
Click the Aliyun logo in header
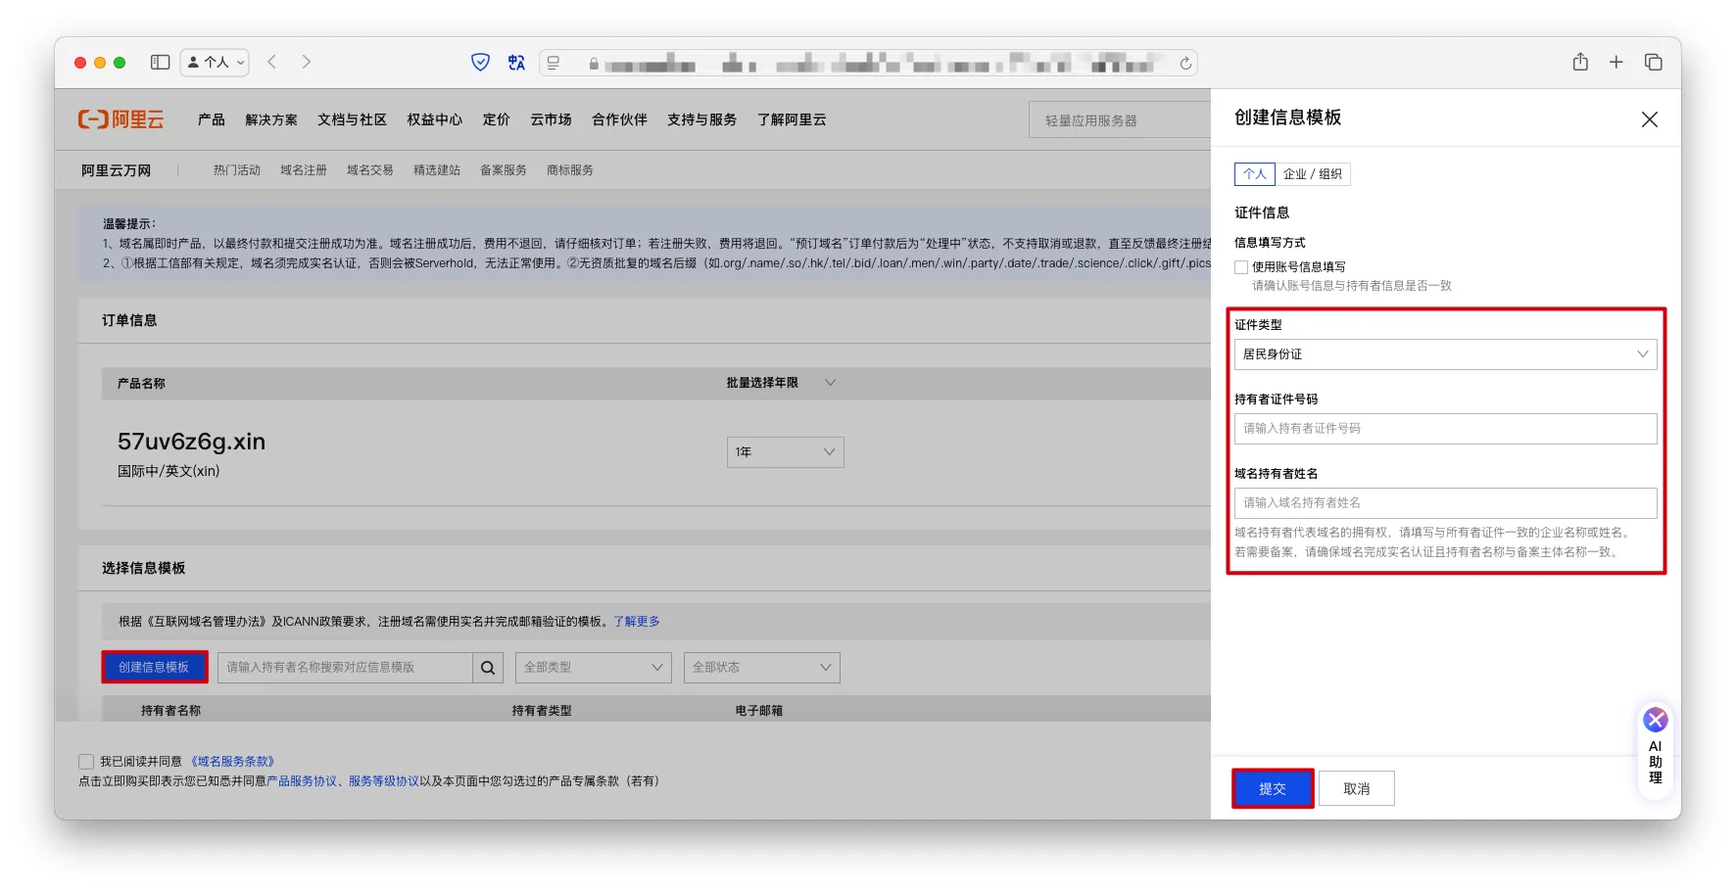tap(121, 119)
